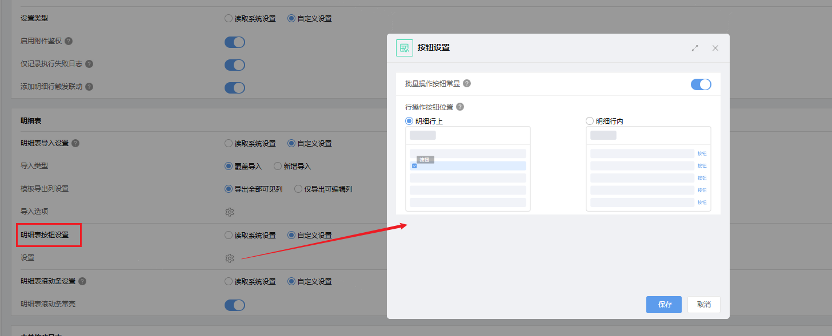Click the 按钮设置 dialog title
832x336 pixels.
tap(434, 48)
